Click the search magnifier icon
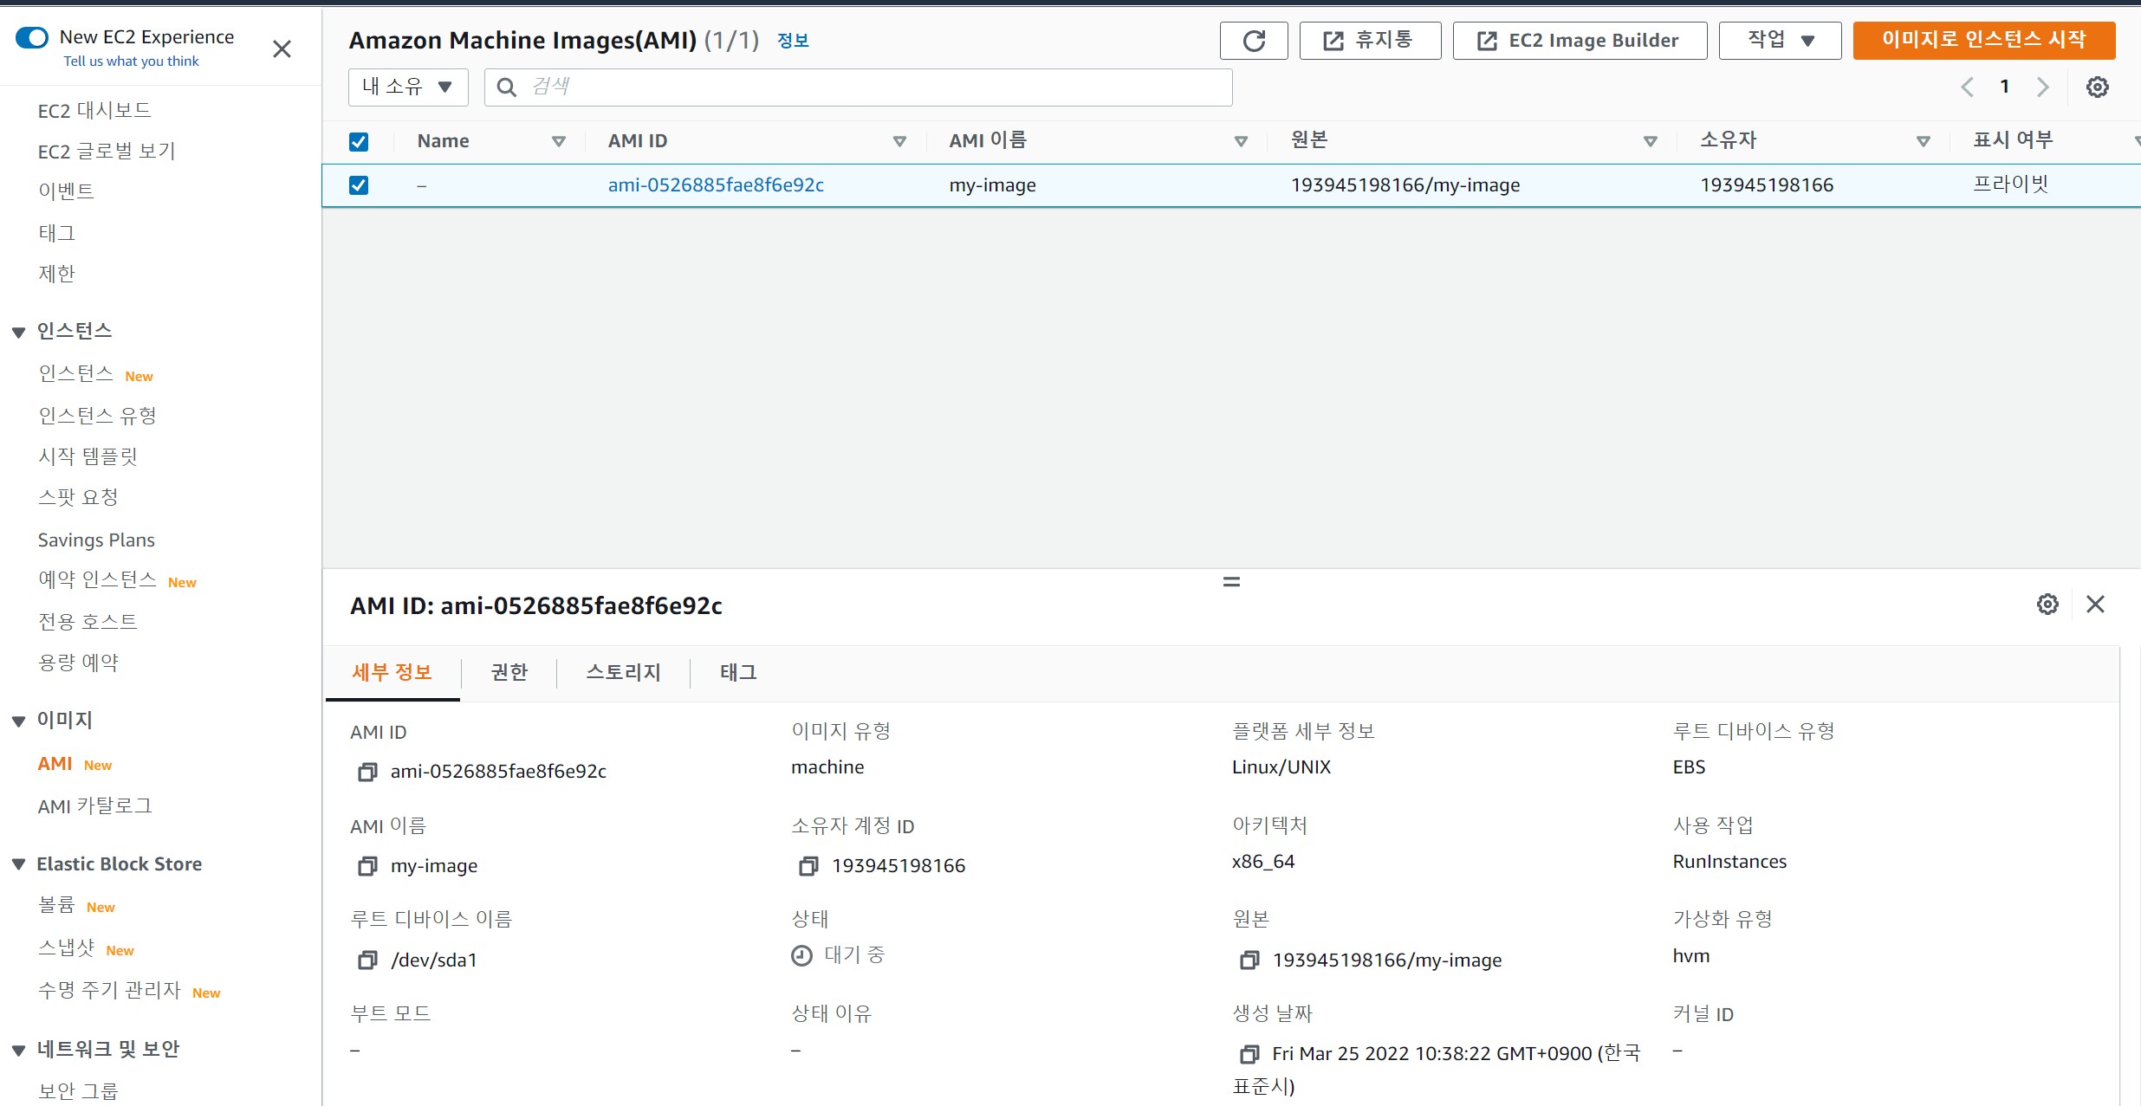2141x1106 pixels. (x=507, y=87)
